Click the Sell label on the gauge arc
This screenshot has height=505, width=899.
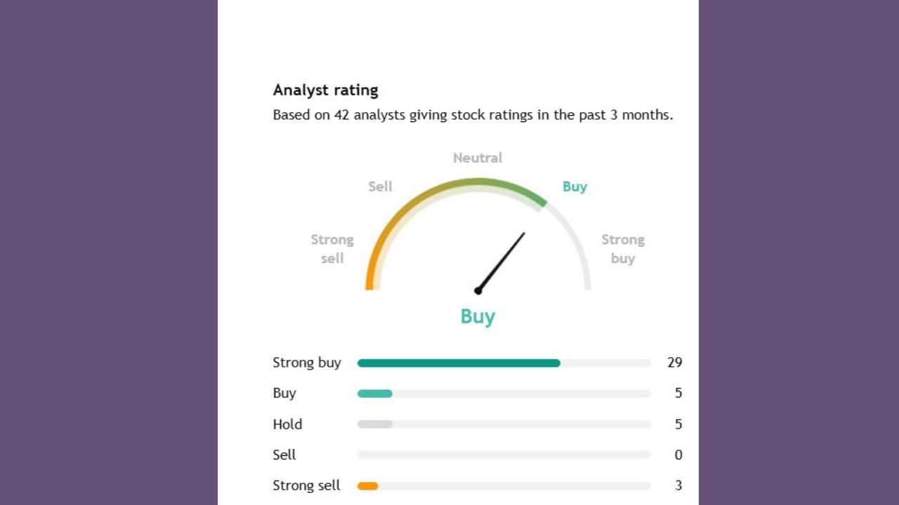tap(380, 187)
